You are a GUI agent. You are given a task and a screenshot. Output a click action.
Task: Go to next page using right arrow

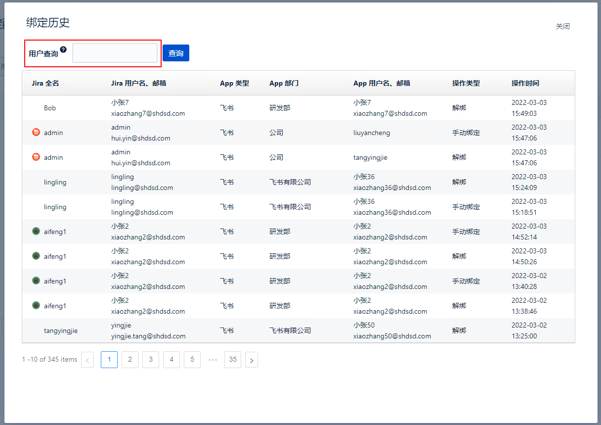pos(252,360)
